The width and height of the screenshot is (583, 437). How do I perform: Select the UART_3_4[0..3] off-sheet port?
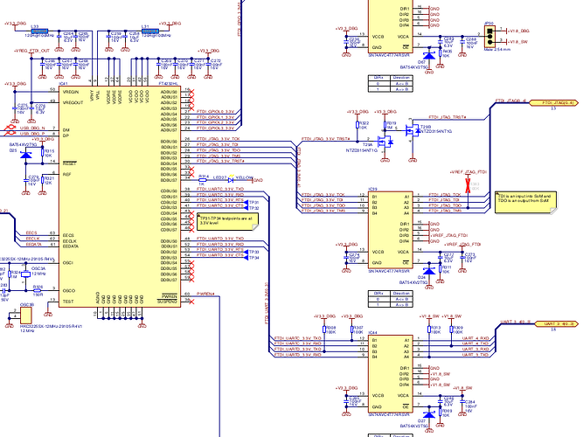(x=557, y=324)
